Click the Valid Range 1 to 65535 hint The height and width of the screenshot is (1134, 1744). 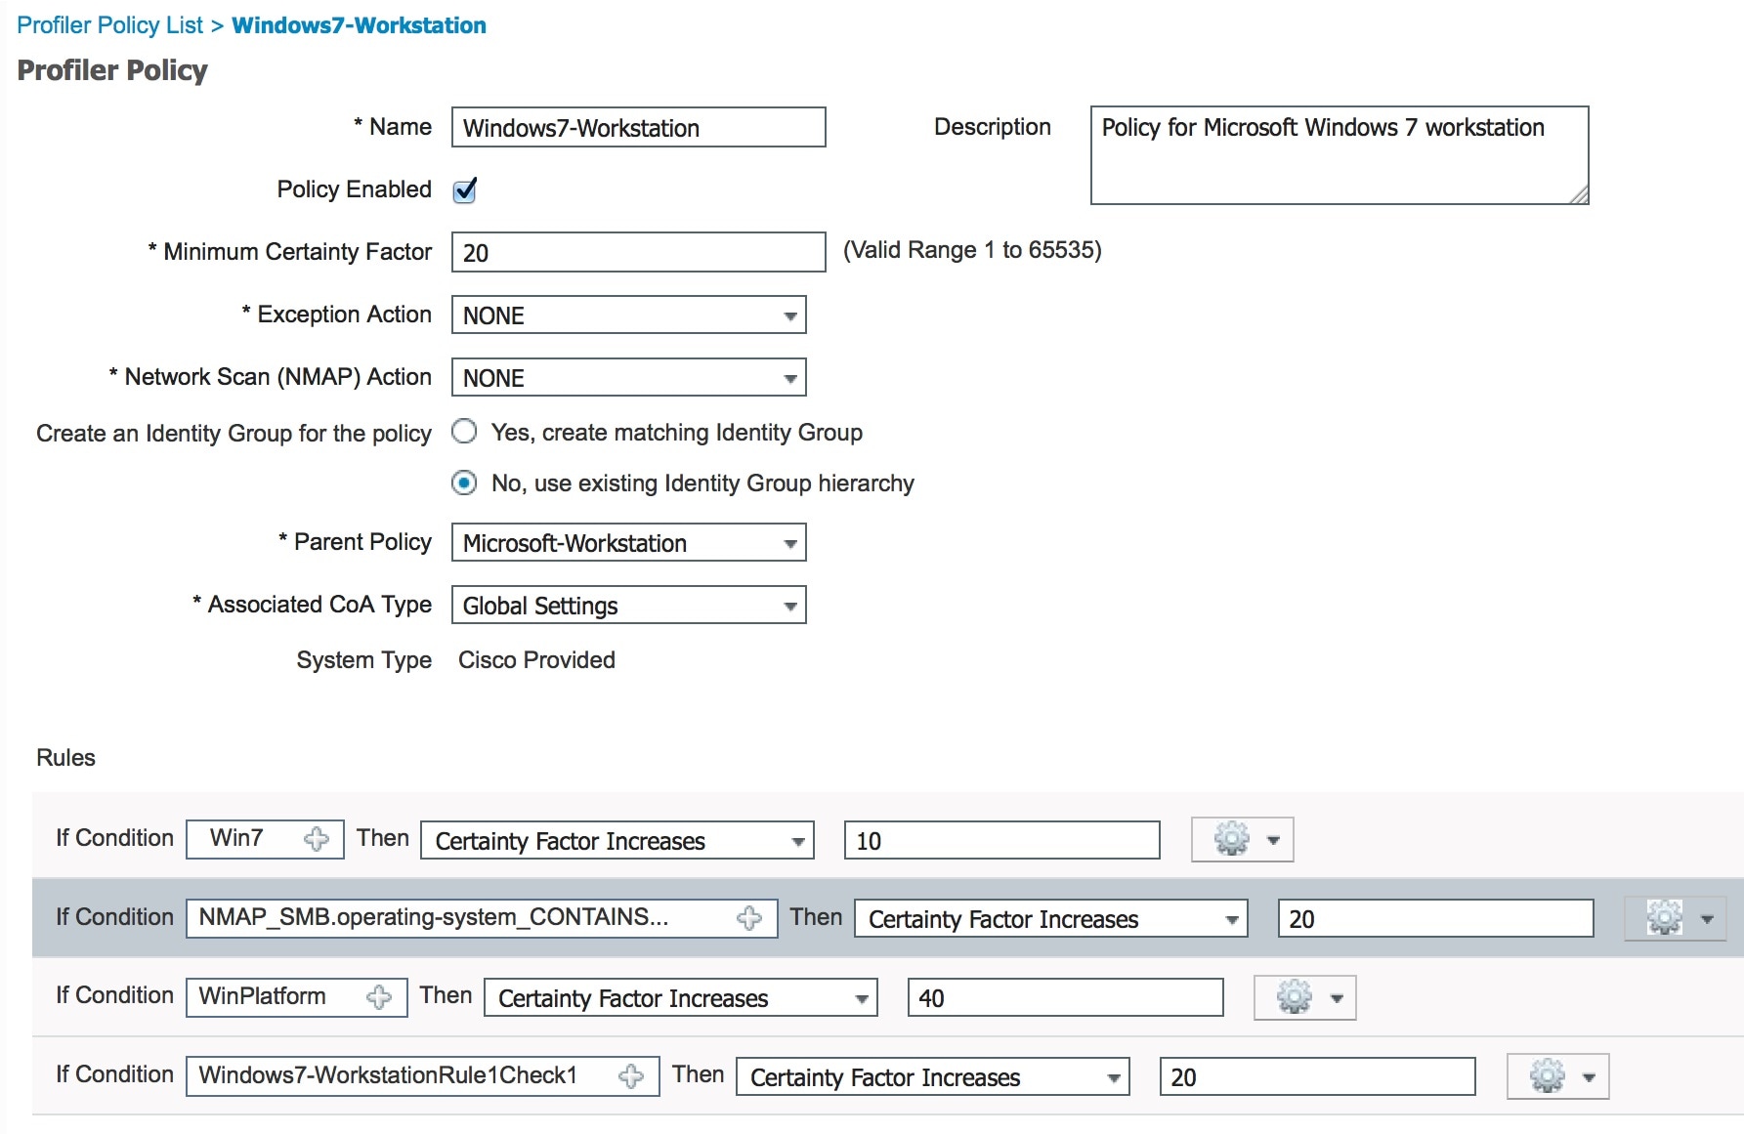(972, 250)
